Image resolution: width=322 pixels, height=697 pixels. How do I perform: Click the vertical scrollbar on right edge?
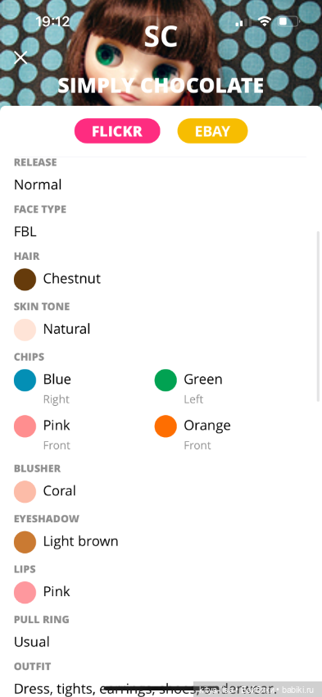coord(318,316)
